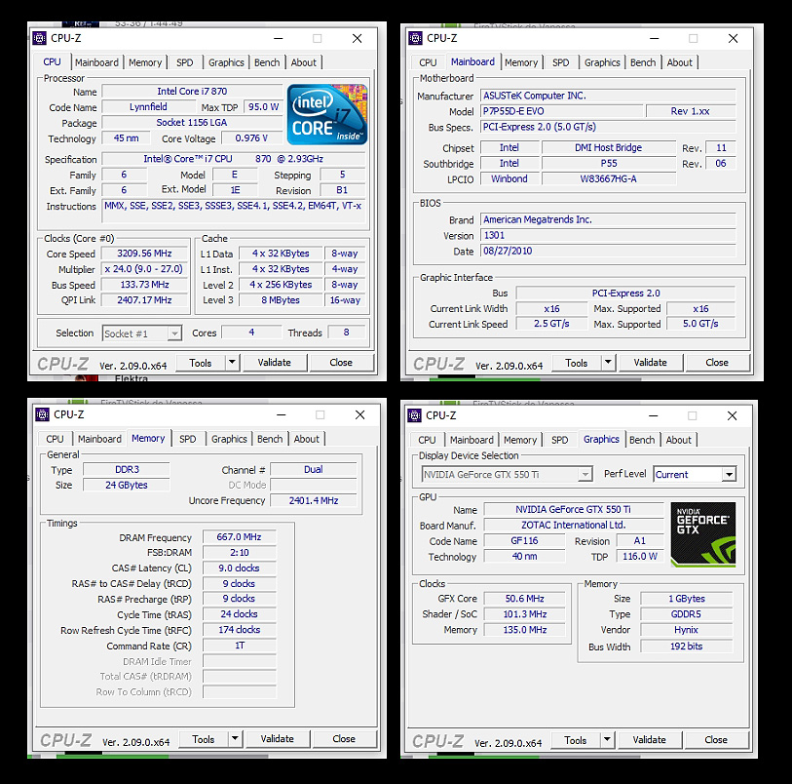The width and height of the screenshot is (792, 784).
Task: Click Validate in the CPU tab window
Action: click(275, 363)
